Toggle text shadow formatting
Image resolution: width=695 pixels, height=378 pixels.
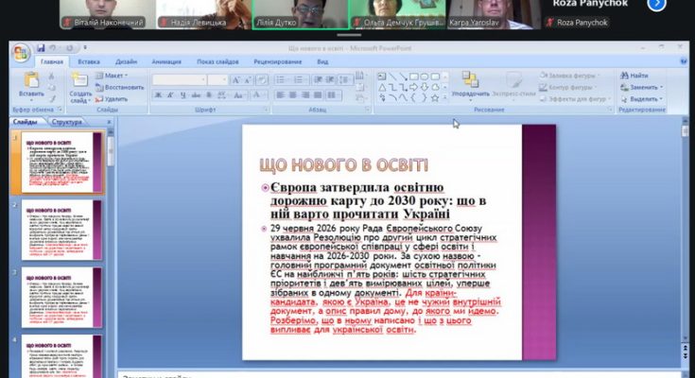pyautogui.click(x=209, y=94)
